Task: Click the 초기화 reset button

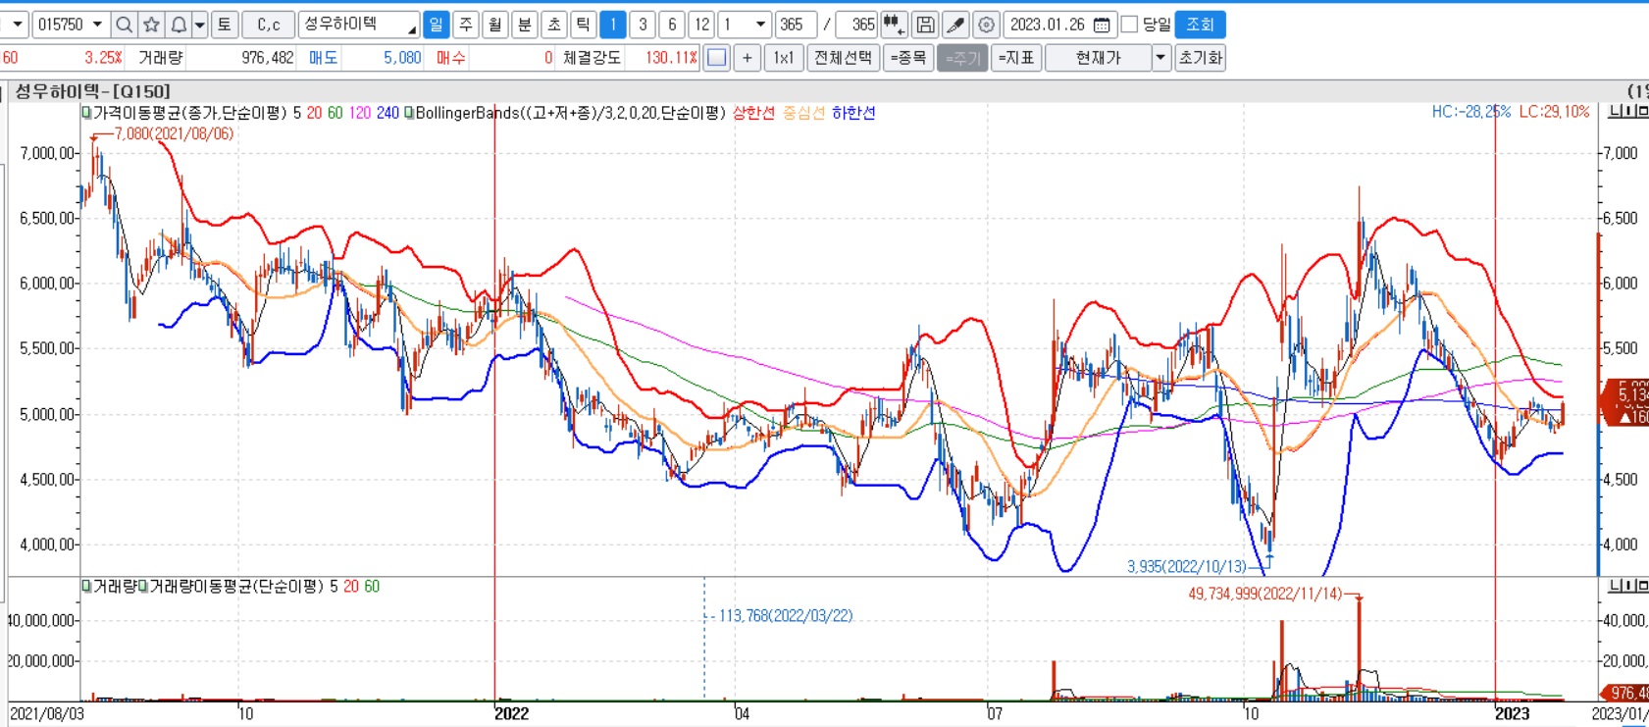Action: pyautogui.click(x=1201, y=58)
